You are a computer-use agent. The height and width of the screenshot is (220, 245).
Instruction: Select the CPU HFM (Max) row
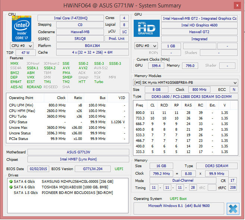click(67, 111)
